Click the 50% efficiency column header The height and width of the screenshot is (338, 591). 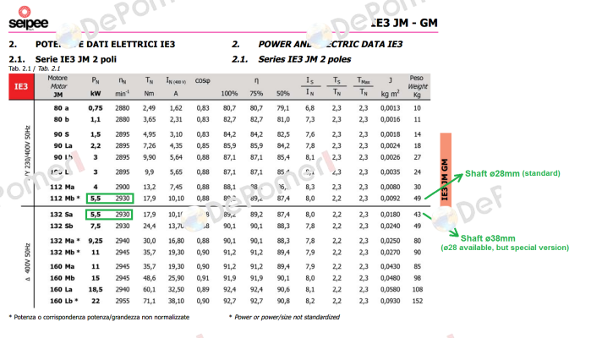pyautogui.click(x=283, y=94)
